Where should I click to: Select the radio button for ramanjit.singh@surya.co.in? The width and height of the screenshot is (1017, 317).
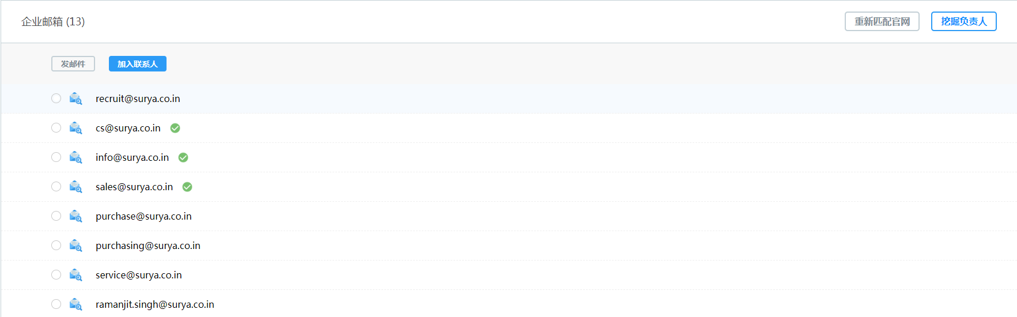click(x=56, y=304)
